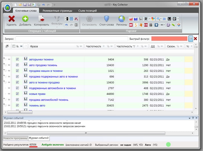
Task: Click the Удалить red cross button
Action: pos(12,21)
